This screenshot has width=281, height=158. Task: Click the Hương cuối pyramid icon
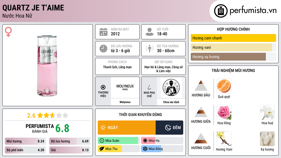201,138
